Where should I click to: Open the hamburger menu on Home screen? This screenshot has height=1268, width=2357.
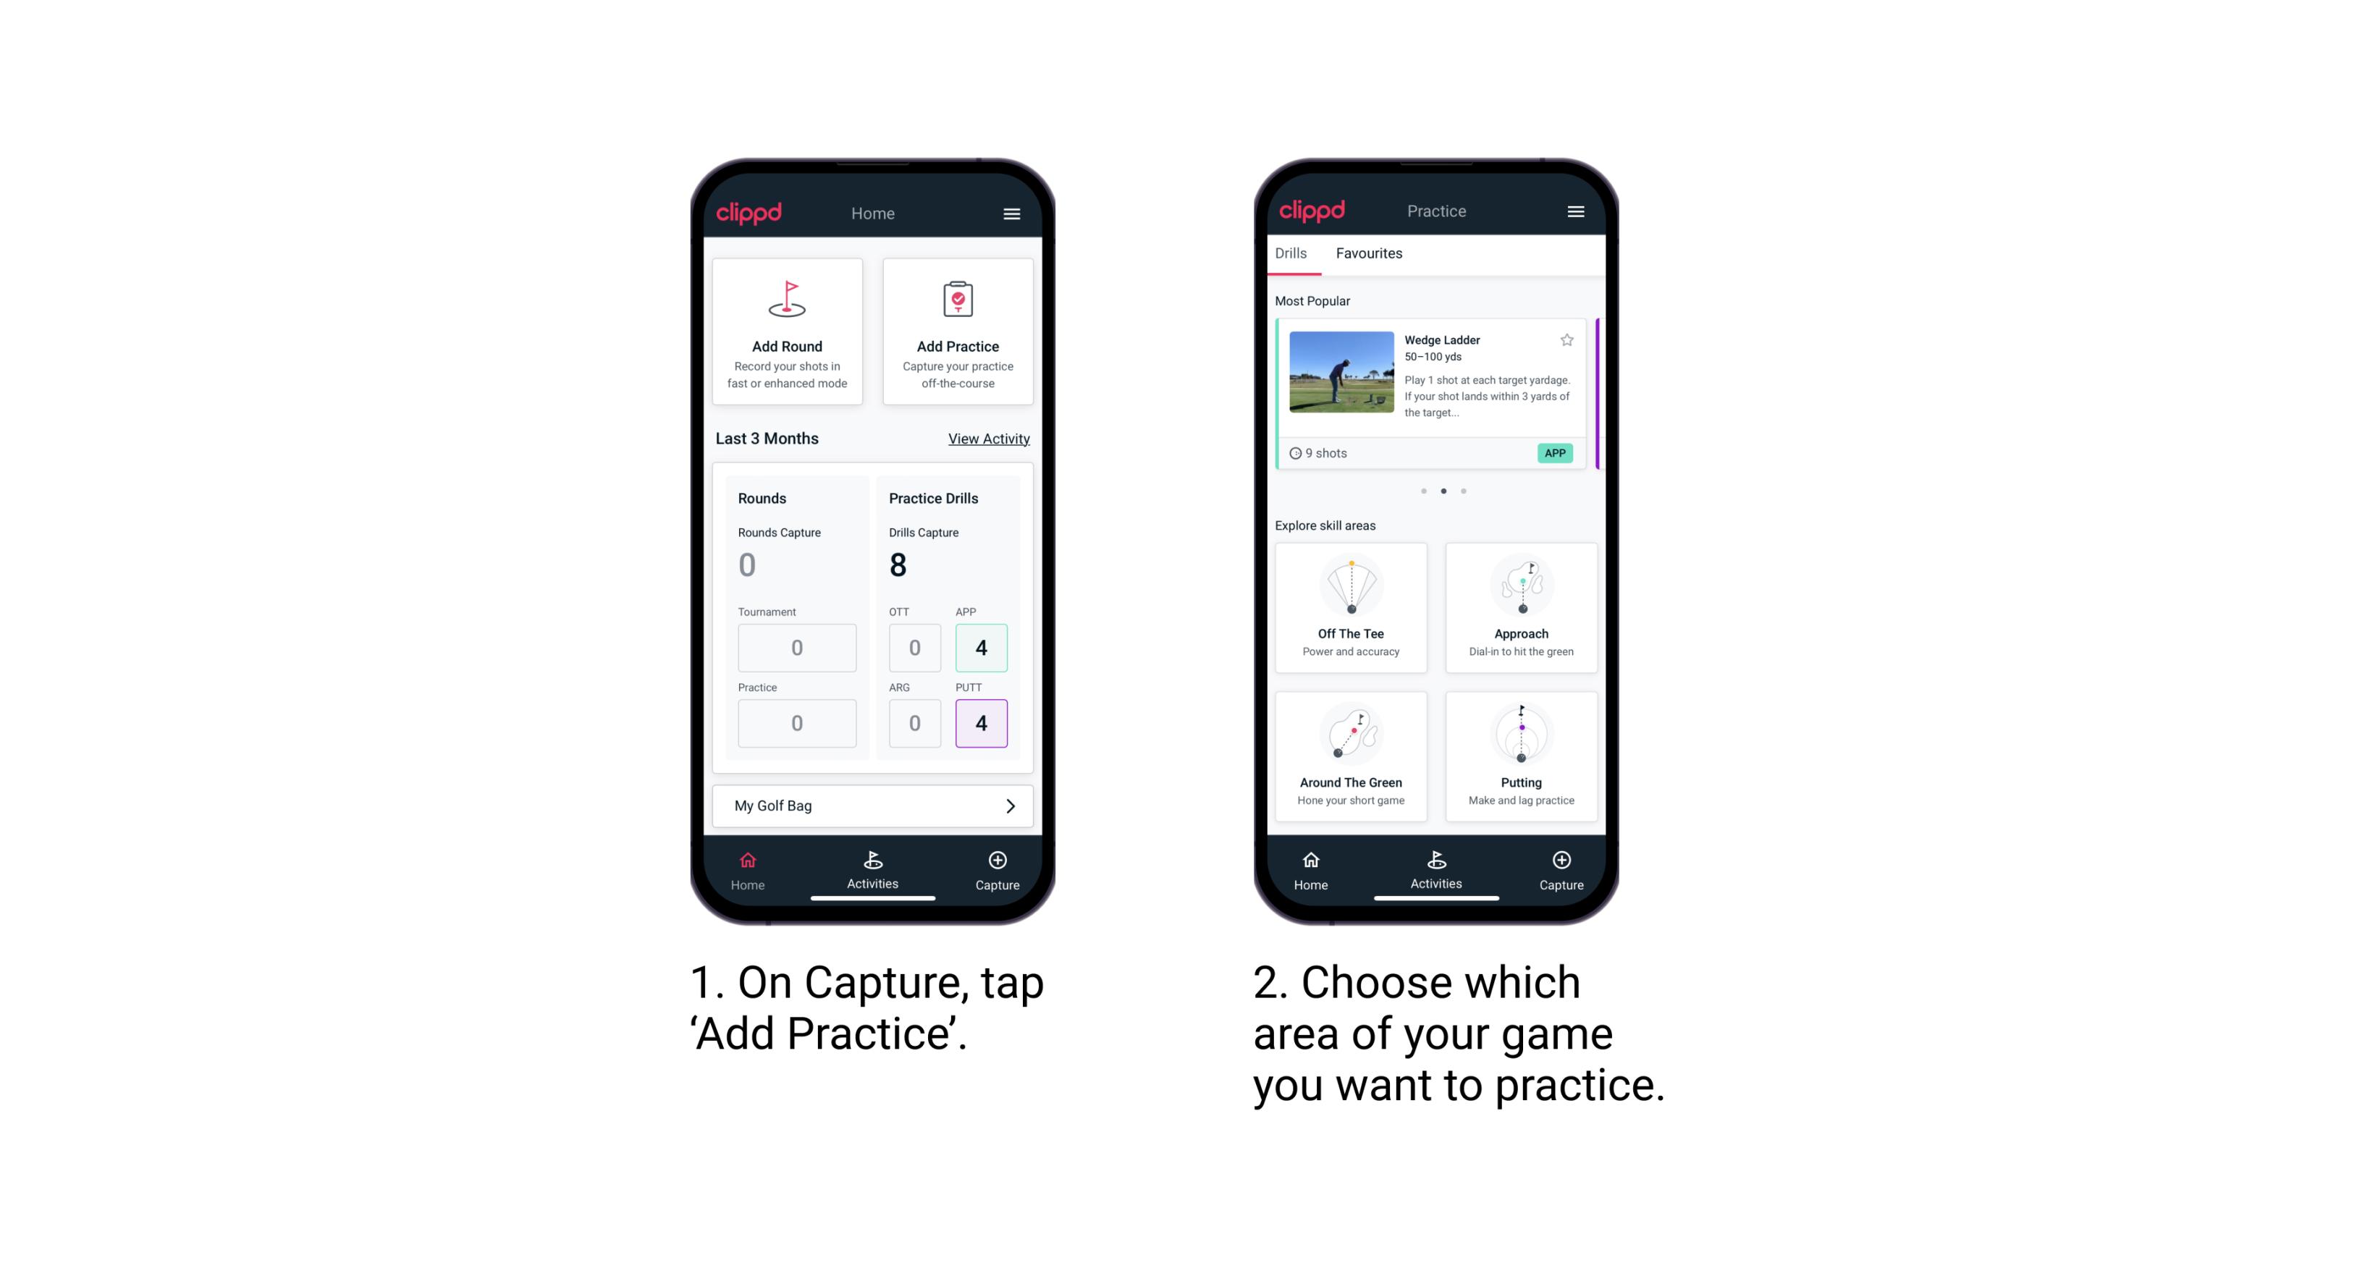pos(1012,211)
